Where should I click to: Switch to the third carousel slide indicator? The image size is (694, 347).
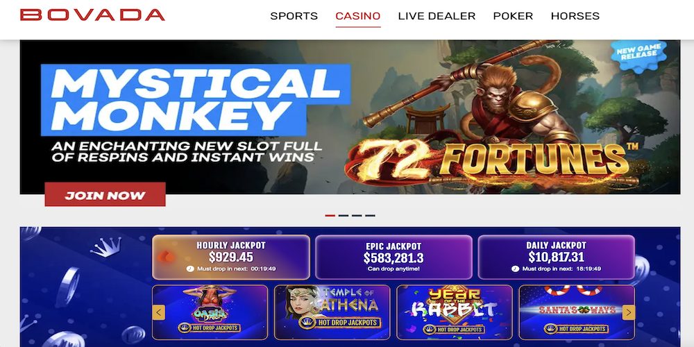click(x=357, y=216)
